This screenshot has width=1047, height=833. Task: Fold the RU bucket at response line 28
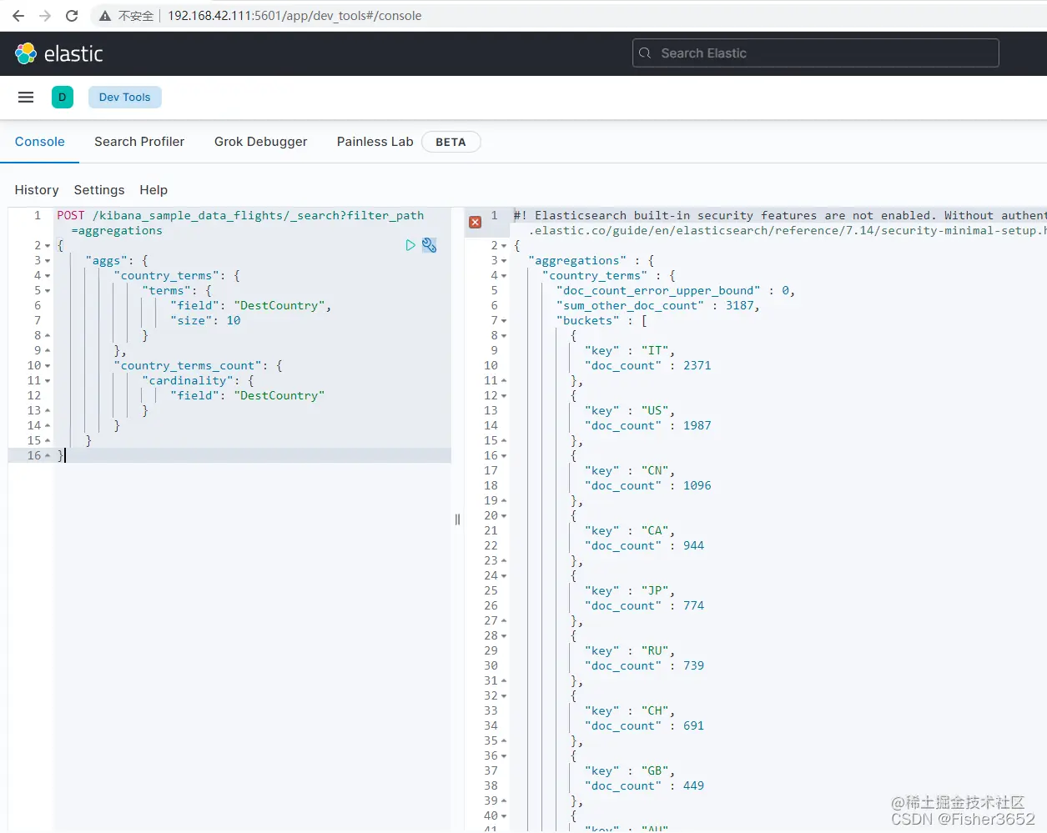tap(504, 636)
